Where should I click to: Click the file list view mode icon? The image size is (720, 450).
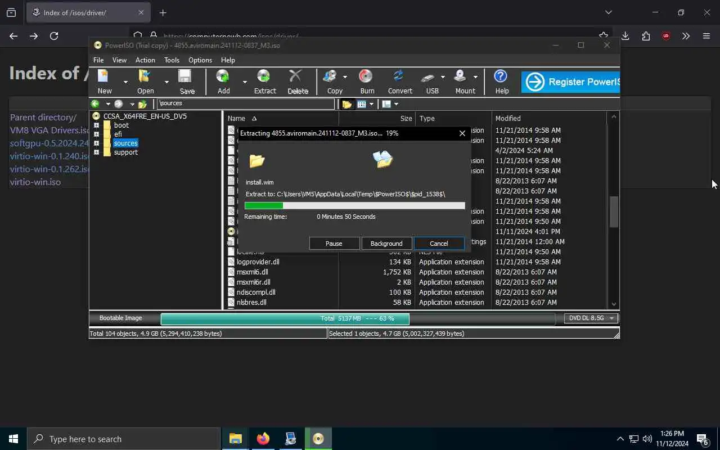(362, 104)
